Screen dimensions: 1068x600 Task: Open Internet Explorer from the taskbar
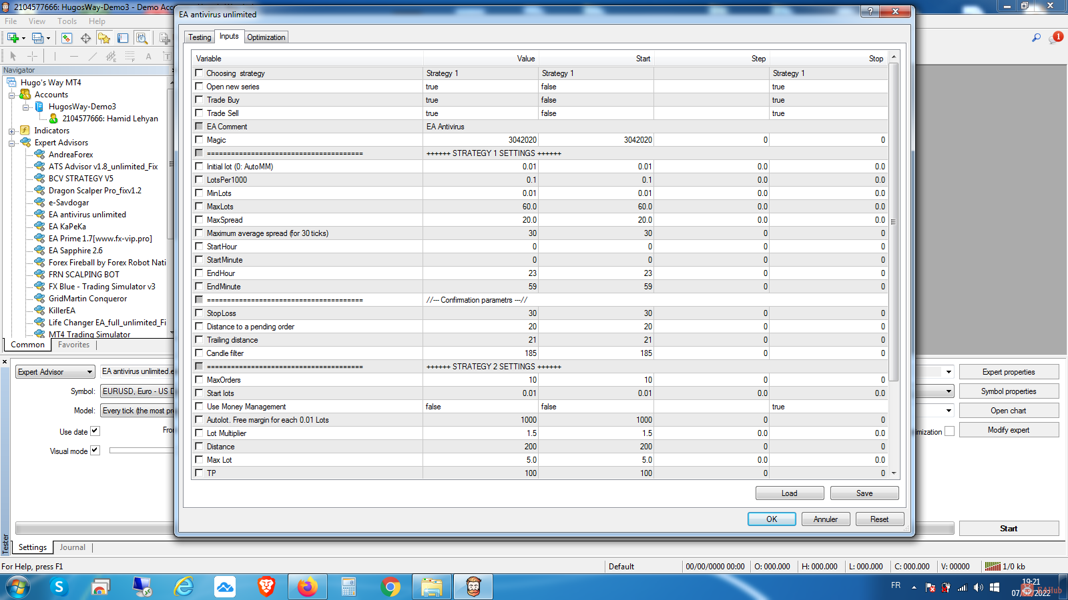[184, 587]
